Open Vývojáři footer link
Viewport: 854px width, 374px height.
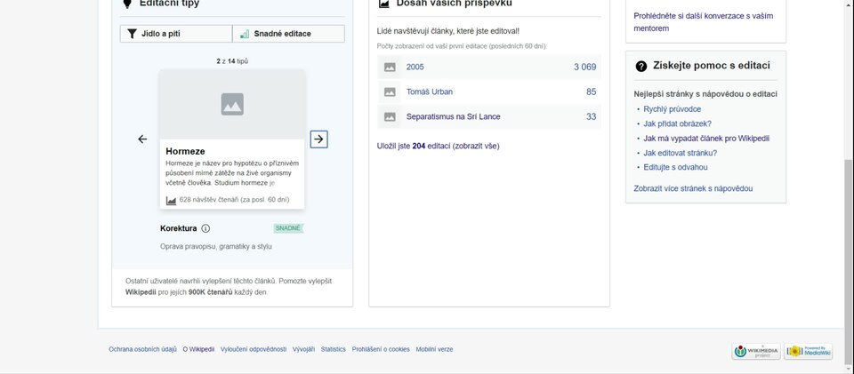[x=303, y=349]
